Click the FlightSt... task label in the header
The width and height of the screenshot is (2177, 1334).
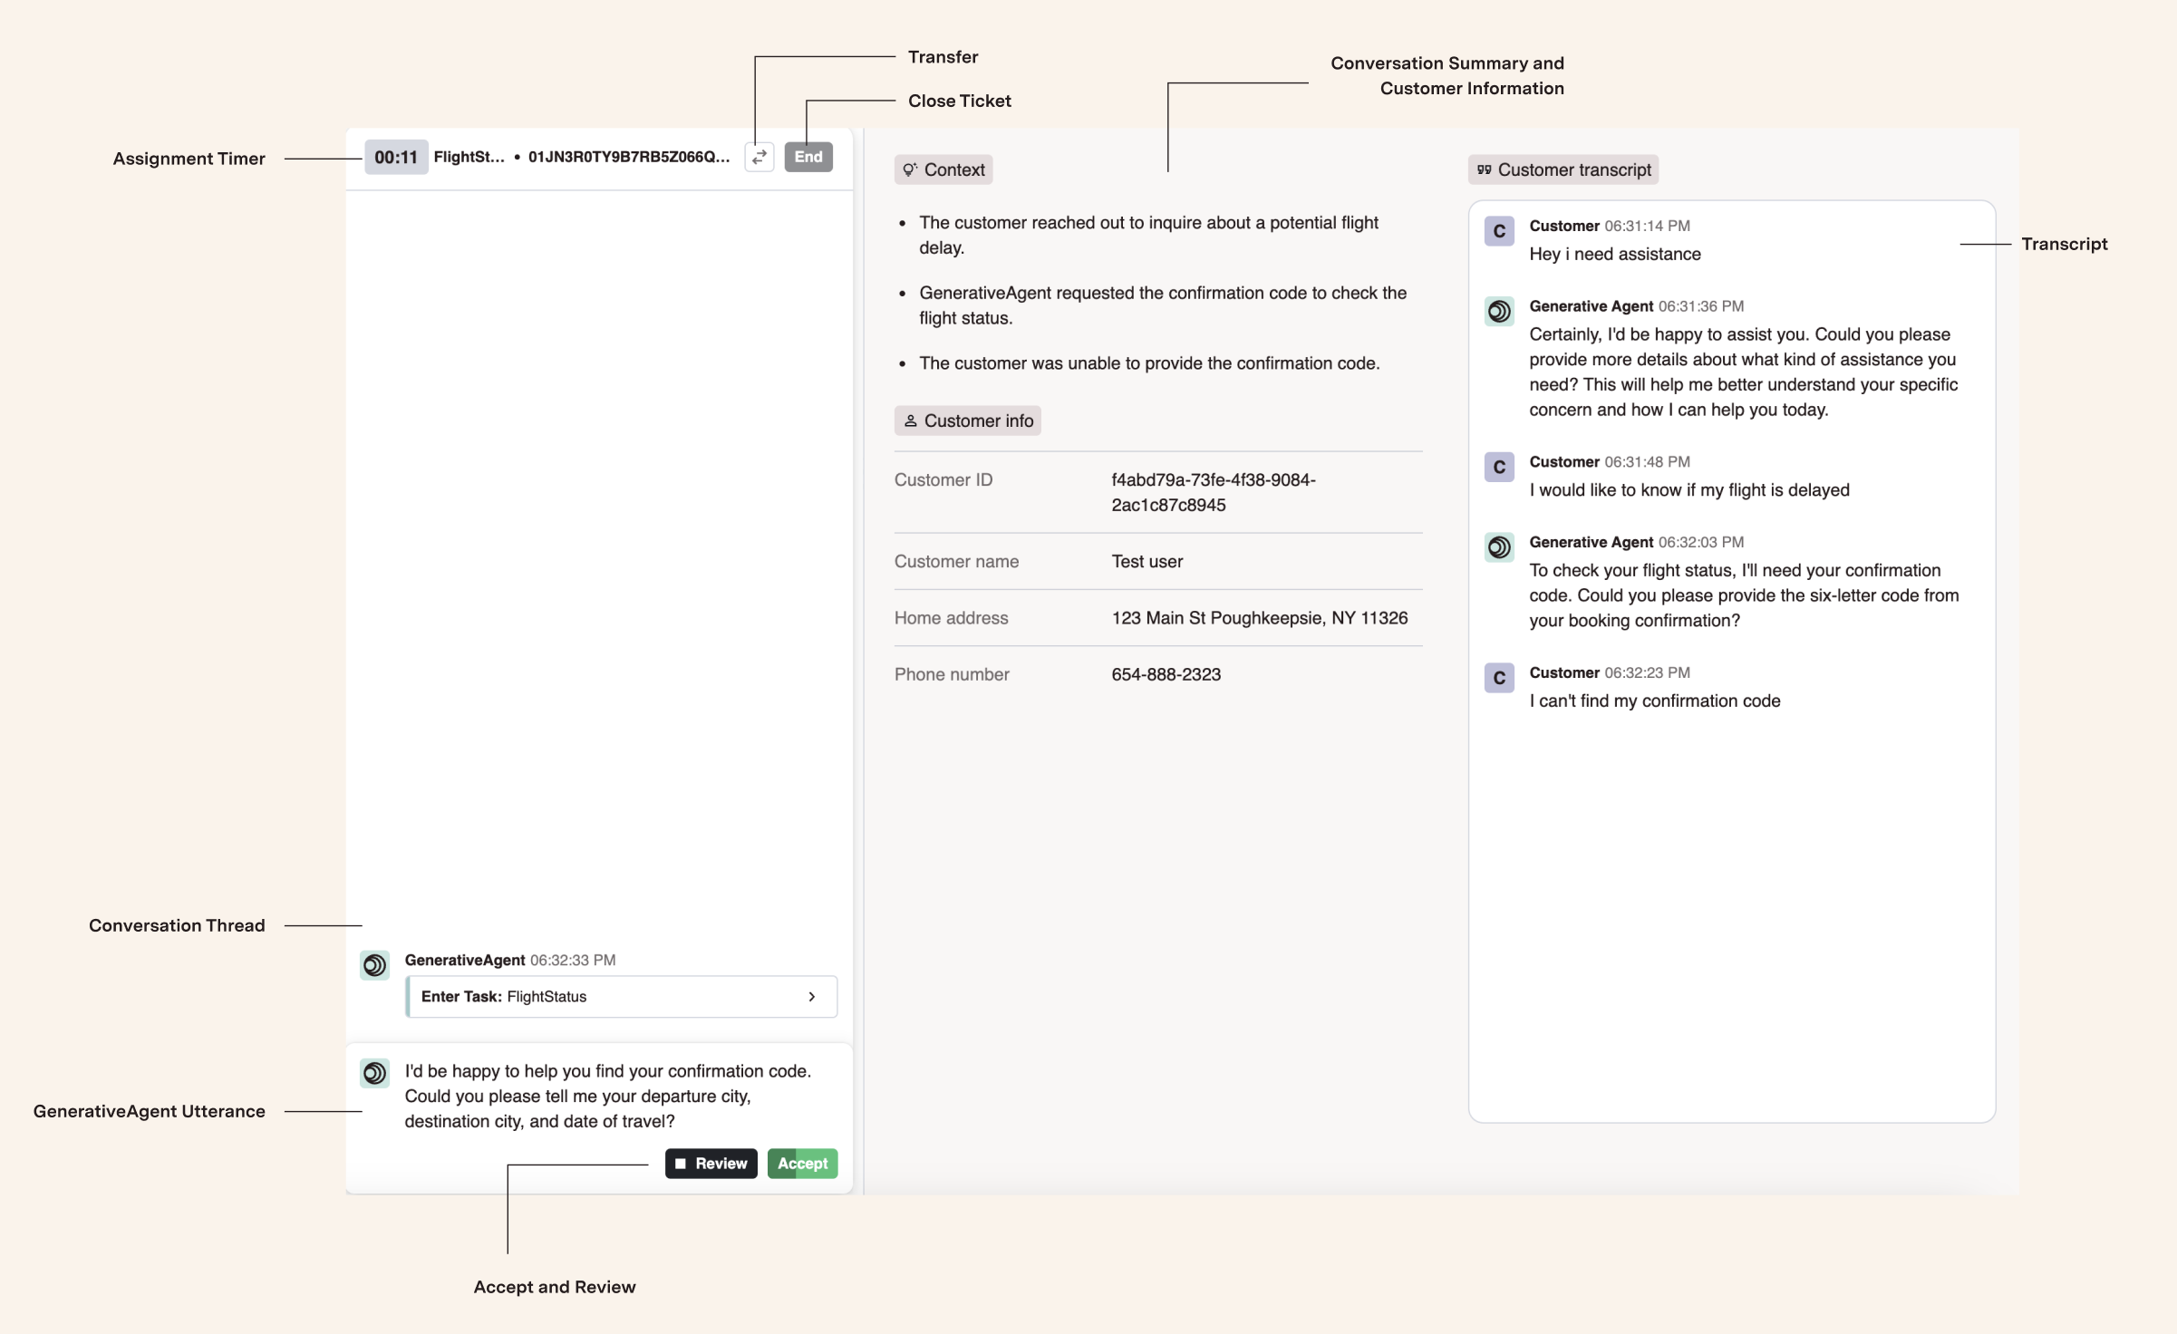point(469,156)
